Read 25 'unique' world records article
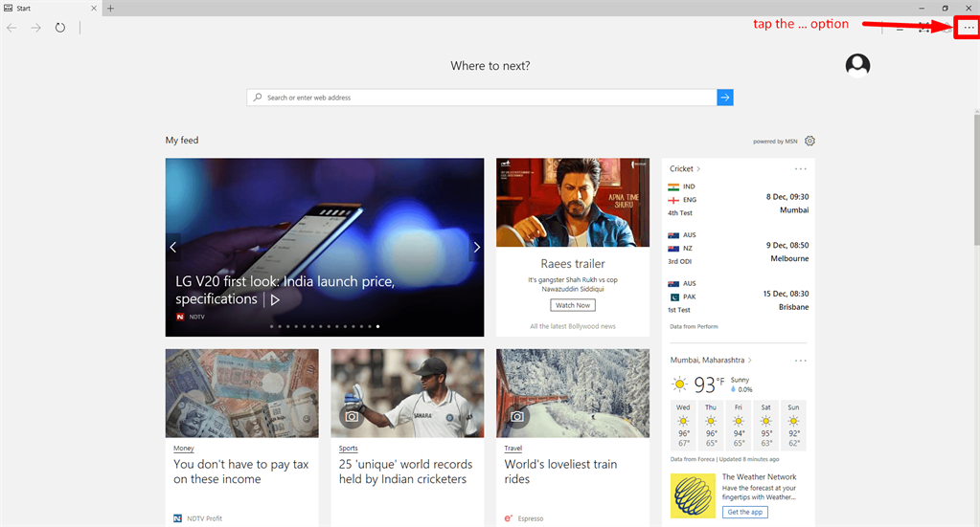 (x=405, y=472)
